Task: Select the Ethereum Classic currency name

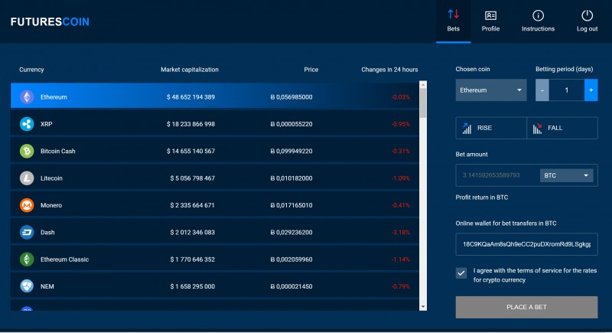Action: 64,260
